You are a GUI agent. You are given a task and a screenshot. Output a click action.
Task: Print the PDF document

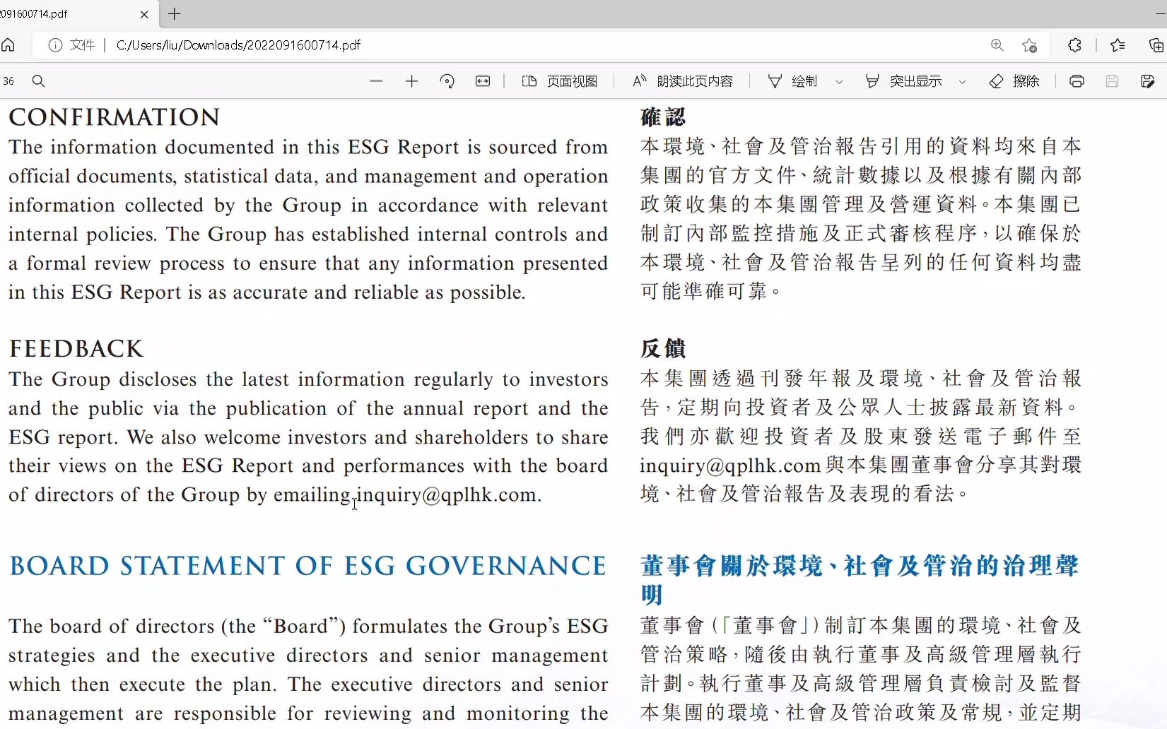1077,81
